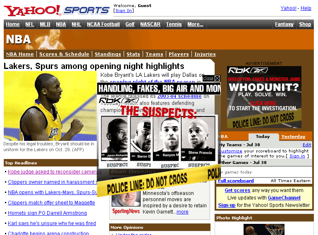Edit My Teams in the scoreboard
Viewport: 318px width, 235px height.
(306, 145)
